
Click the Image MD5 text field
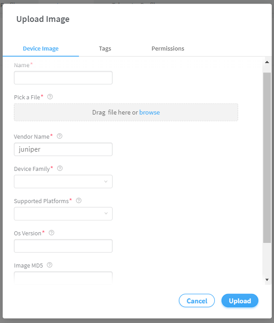(x=63, y=277)
